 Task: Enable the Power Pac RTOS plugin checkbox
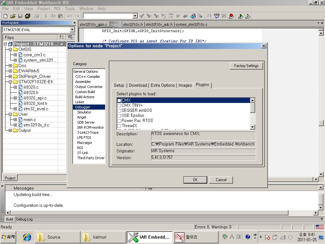click(x=119, y=121)
